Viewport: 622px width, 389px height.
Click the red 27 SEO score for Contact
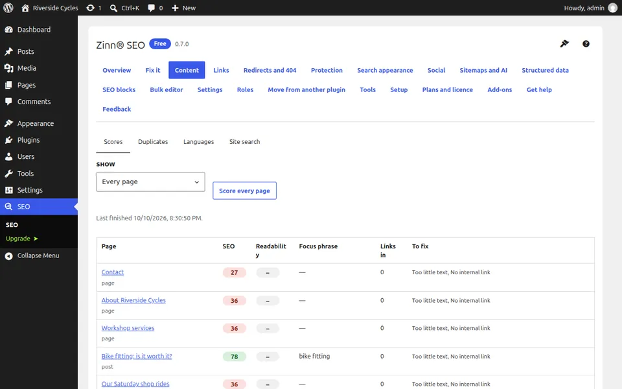[x=235, y=273]
